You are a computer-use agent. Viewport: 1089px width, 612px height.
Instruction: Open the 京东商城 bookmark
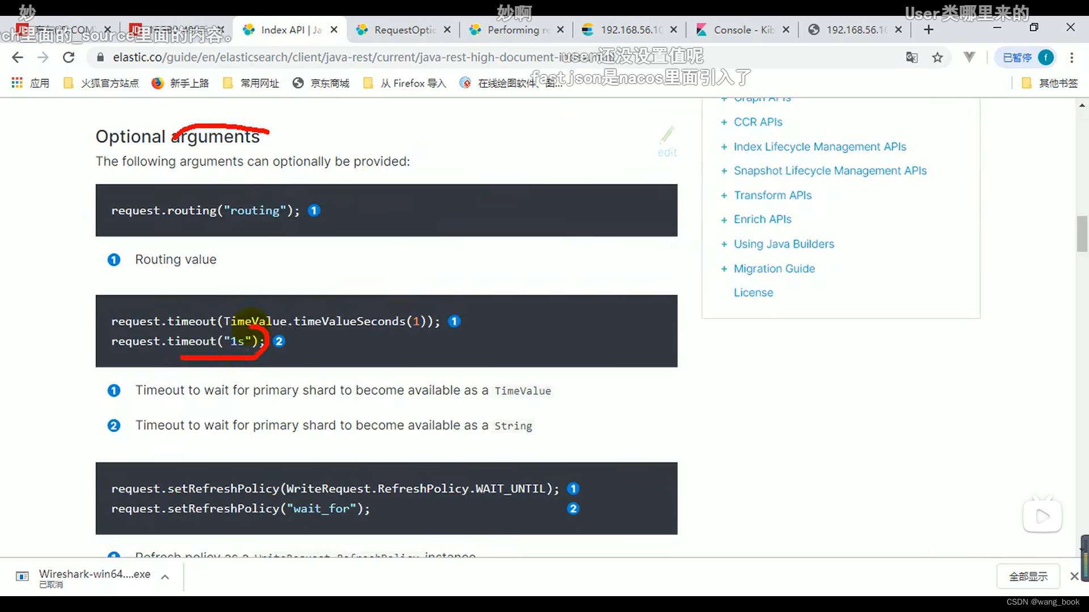click(321, 83)
